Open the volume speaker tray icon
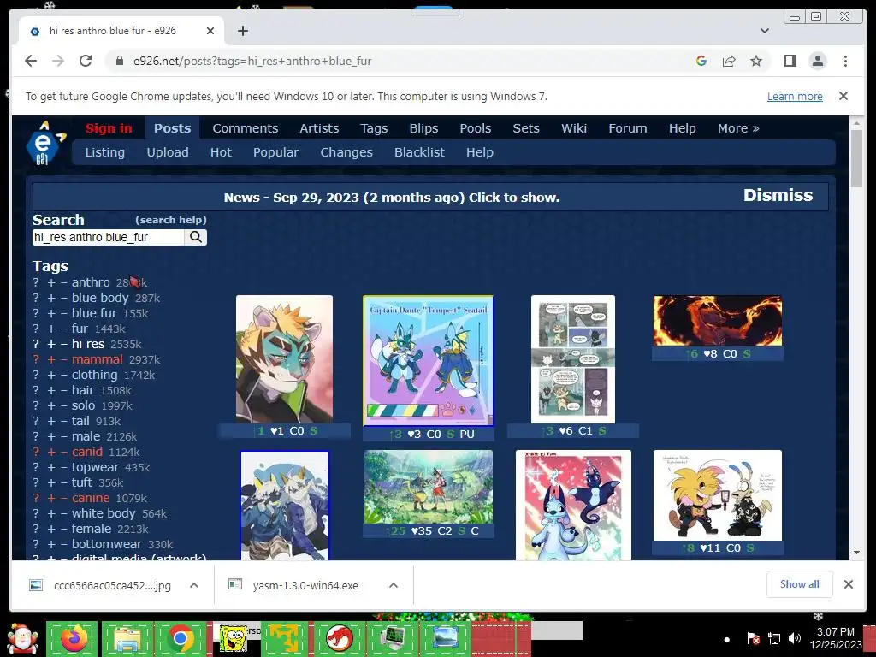The image size is (876, 657). (795, 638)
